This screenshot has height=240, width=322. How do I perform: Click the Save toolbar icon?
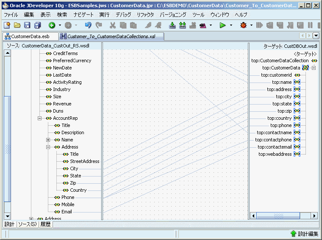27,25
